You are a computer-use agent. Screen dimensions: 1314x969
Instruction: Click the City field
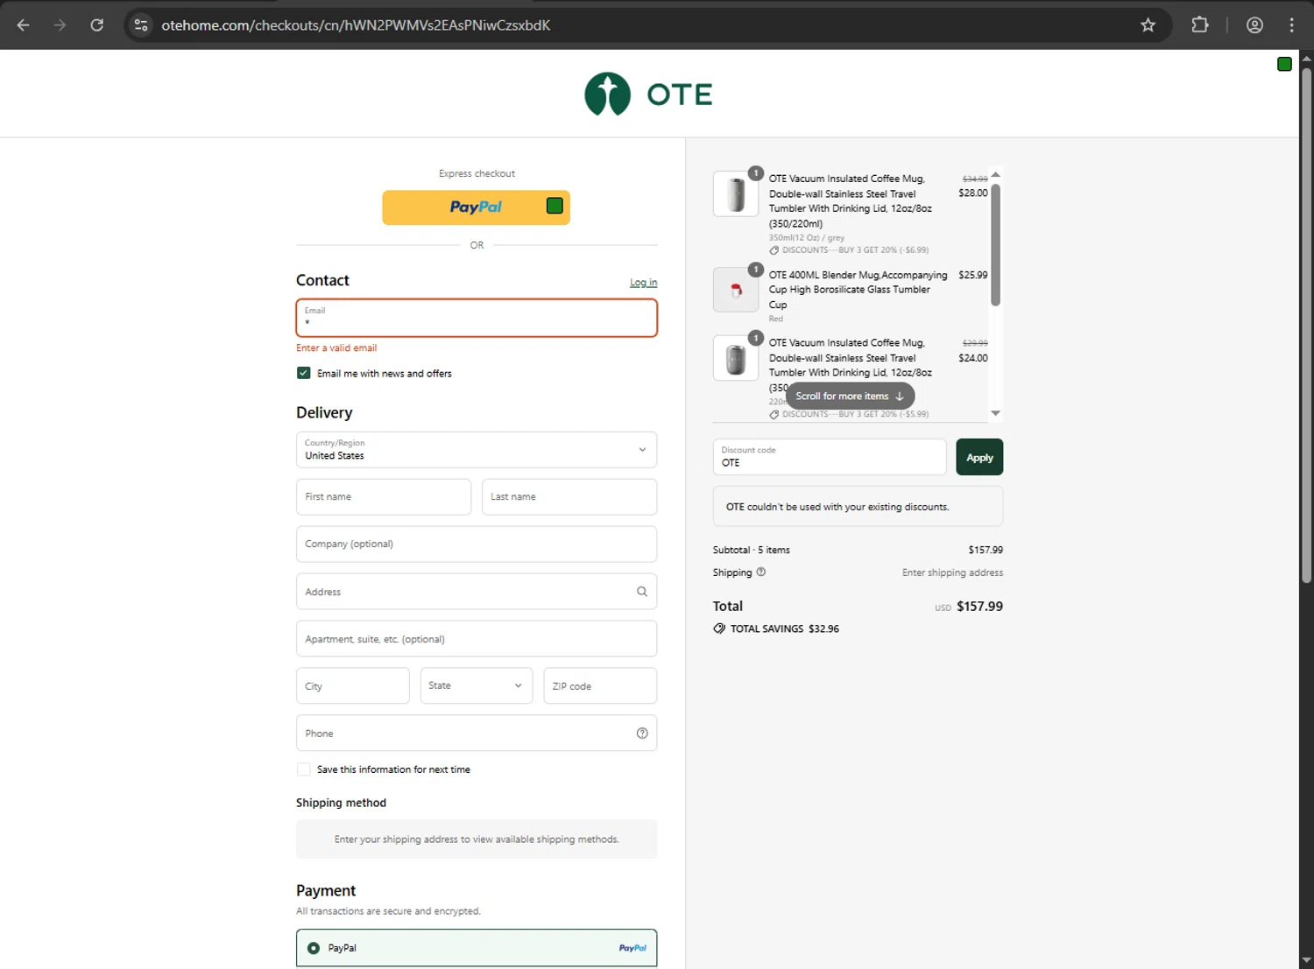coord(353,685)
